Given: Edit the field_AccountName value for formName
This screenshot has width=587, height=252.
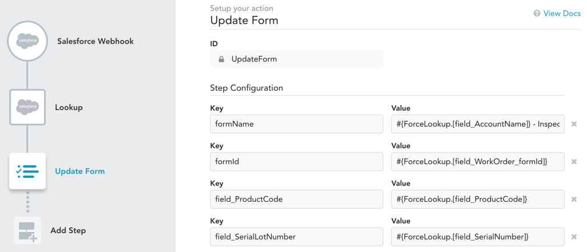Looking at the screenshot, I should [x=477, y=124].
